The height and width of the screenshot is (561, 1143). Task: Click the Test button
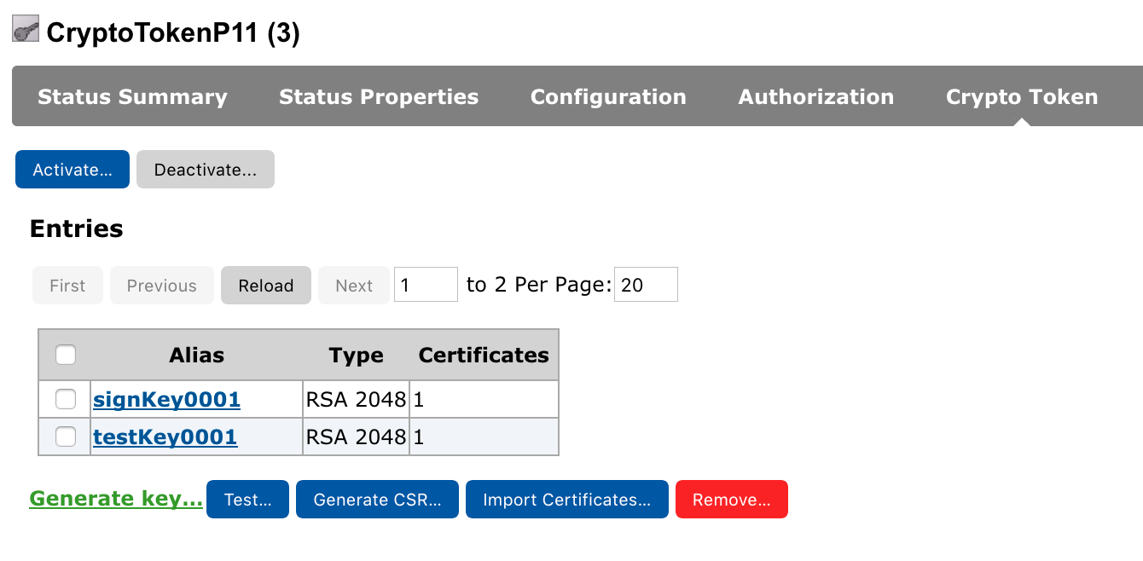(x=247, y=500)
